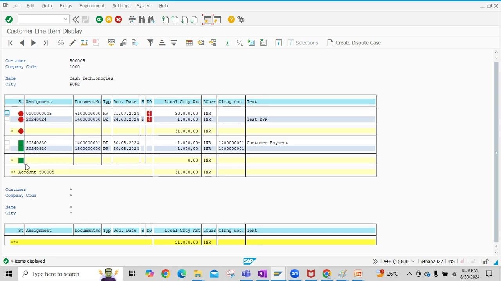Click the green Enter checkmark icon
Viewport: 501px width, 281px height.
9,20
